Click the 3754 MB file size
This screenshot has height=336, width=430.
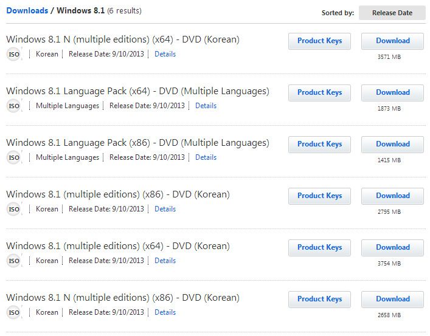[x=389, y=263]
